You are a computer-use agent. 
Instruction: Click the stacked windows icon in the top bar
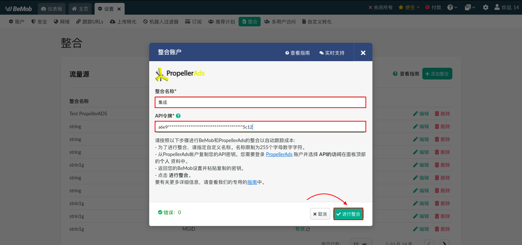(x=468, y=7)
